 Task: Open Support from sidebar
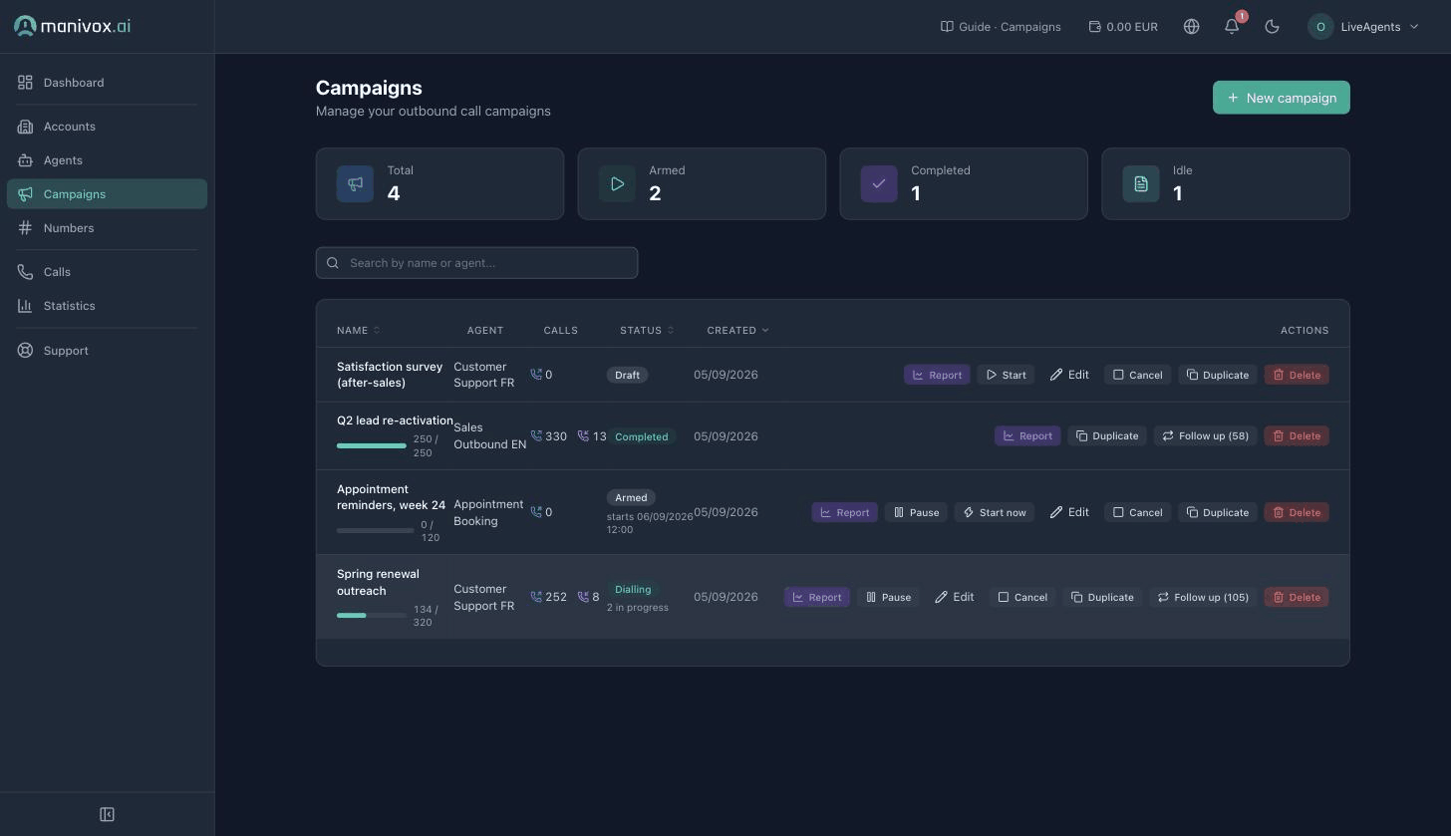107,351
